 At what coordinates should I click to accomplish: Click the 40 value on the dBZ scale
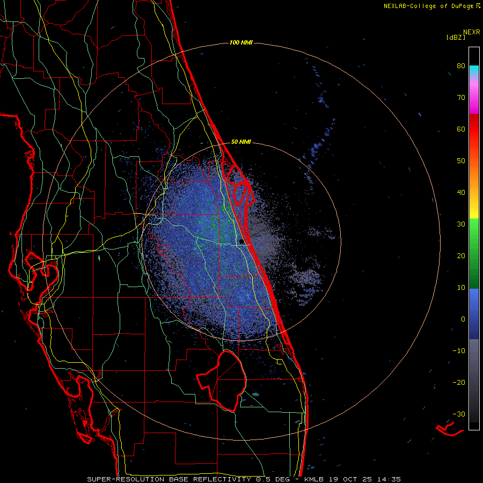pos(461,192)
